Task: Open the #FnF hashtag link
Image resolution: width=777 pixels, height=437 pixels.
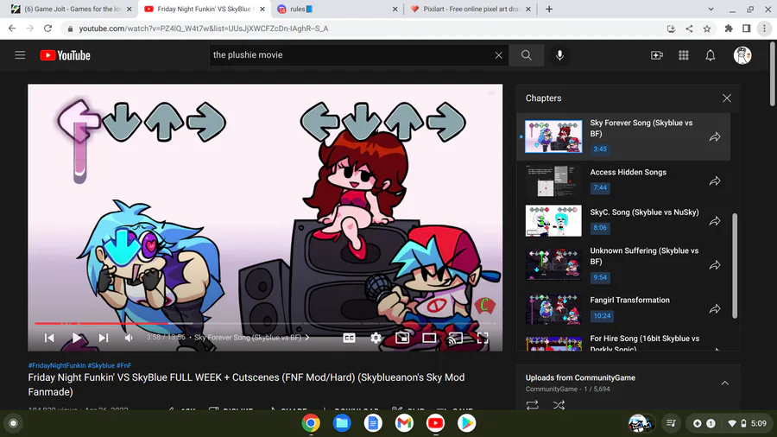Action: [x=123, y=365]
